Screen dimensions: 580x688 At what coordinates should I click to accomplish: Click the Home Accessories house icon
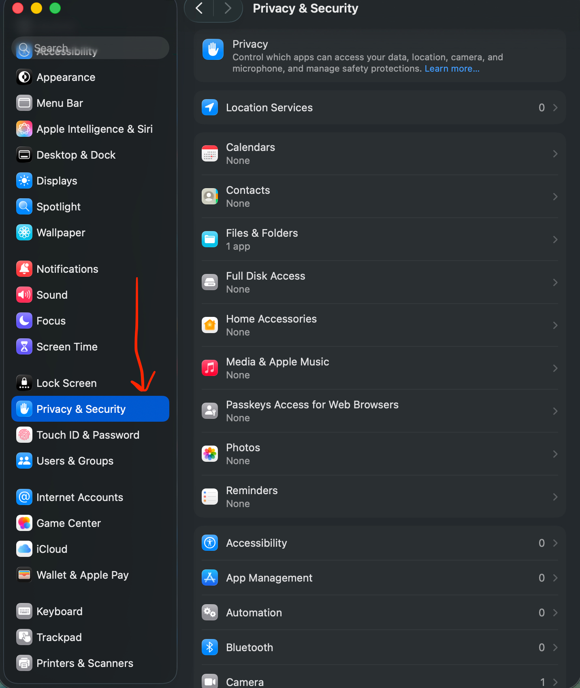pos(210,325)
